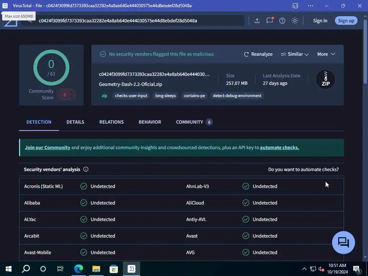Click the Security vendors' analysis info icon
The width and height of the screenshot is (368, 276).
tap(86, 170)
